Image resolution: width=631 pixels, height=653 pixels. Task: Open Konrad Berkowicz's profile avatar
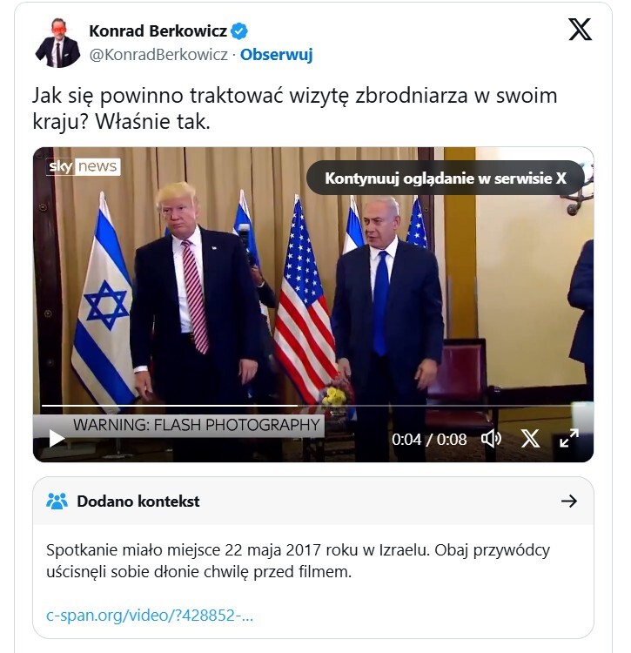[57, 43]
